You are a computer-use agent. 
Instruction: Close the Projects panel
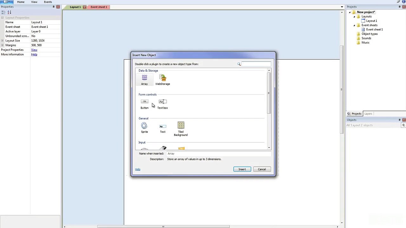point(404,7)
